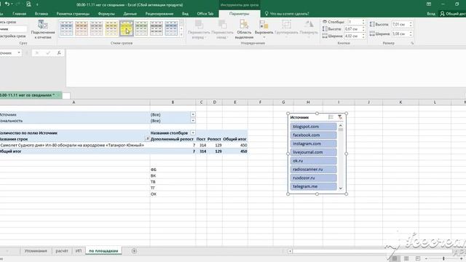Click the cancel X icon in formula bar
Image resolution: width=466 pixels, height=262 pixels.
[x=37, y=53]
